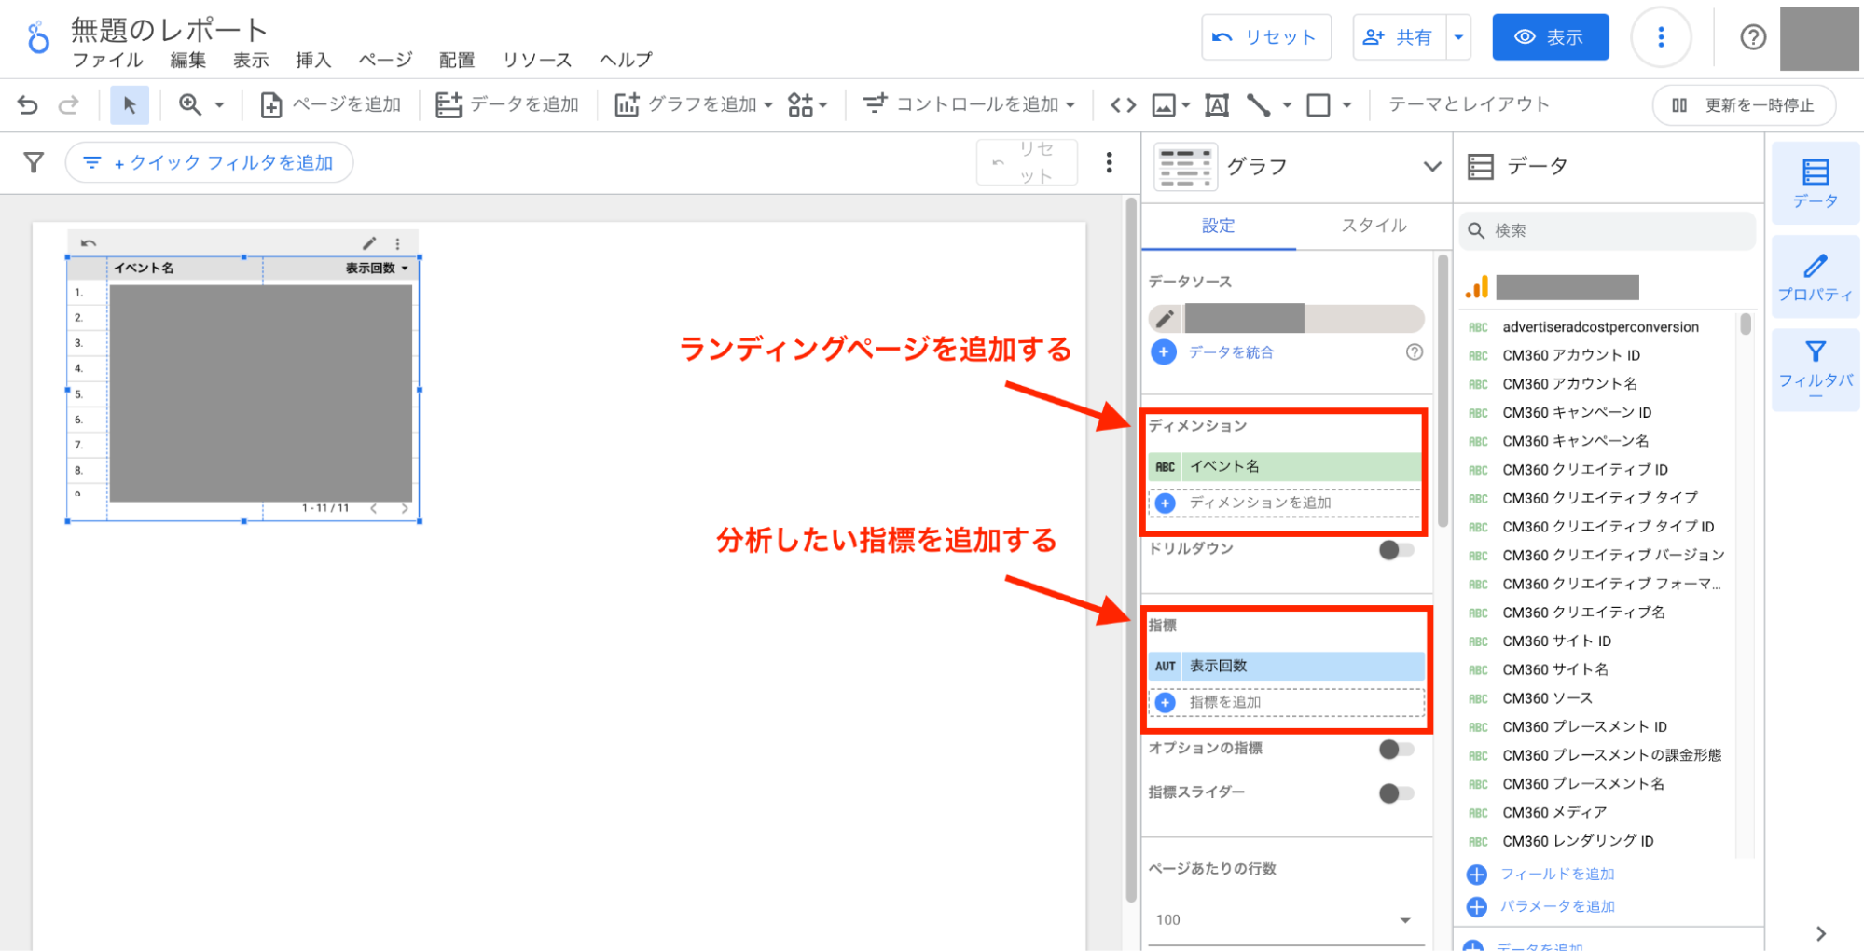
Task: Open the プロパティ side panel icon
Action: pyautogui.click(x=1815, y=277)
